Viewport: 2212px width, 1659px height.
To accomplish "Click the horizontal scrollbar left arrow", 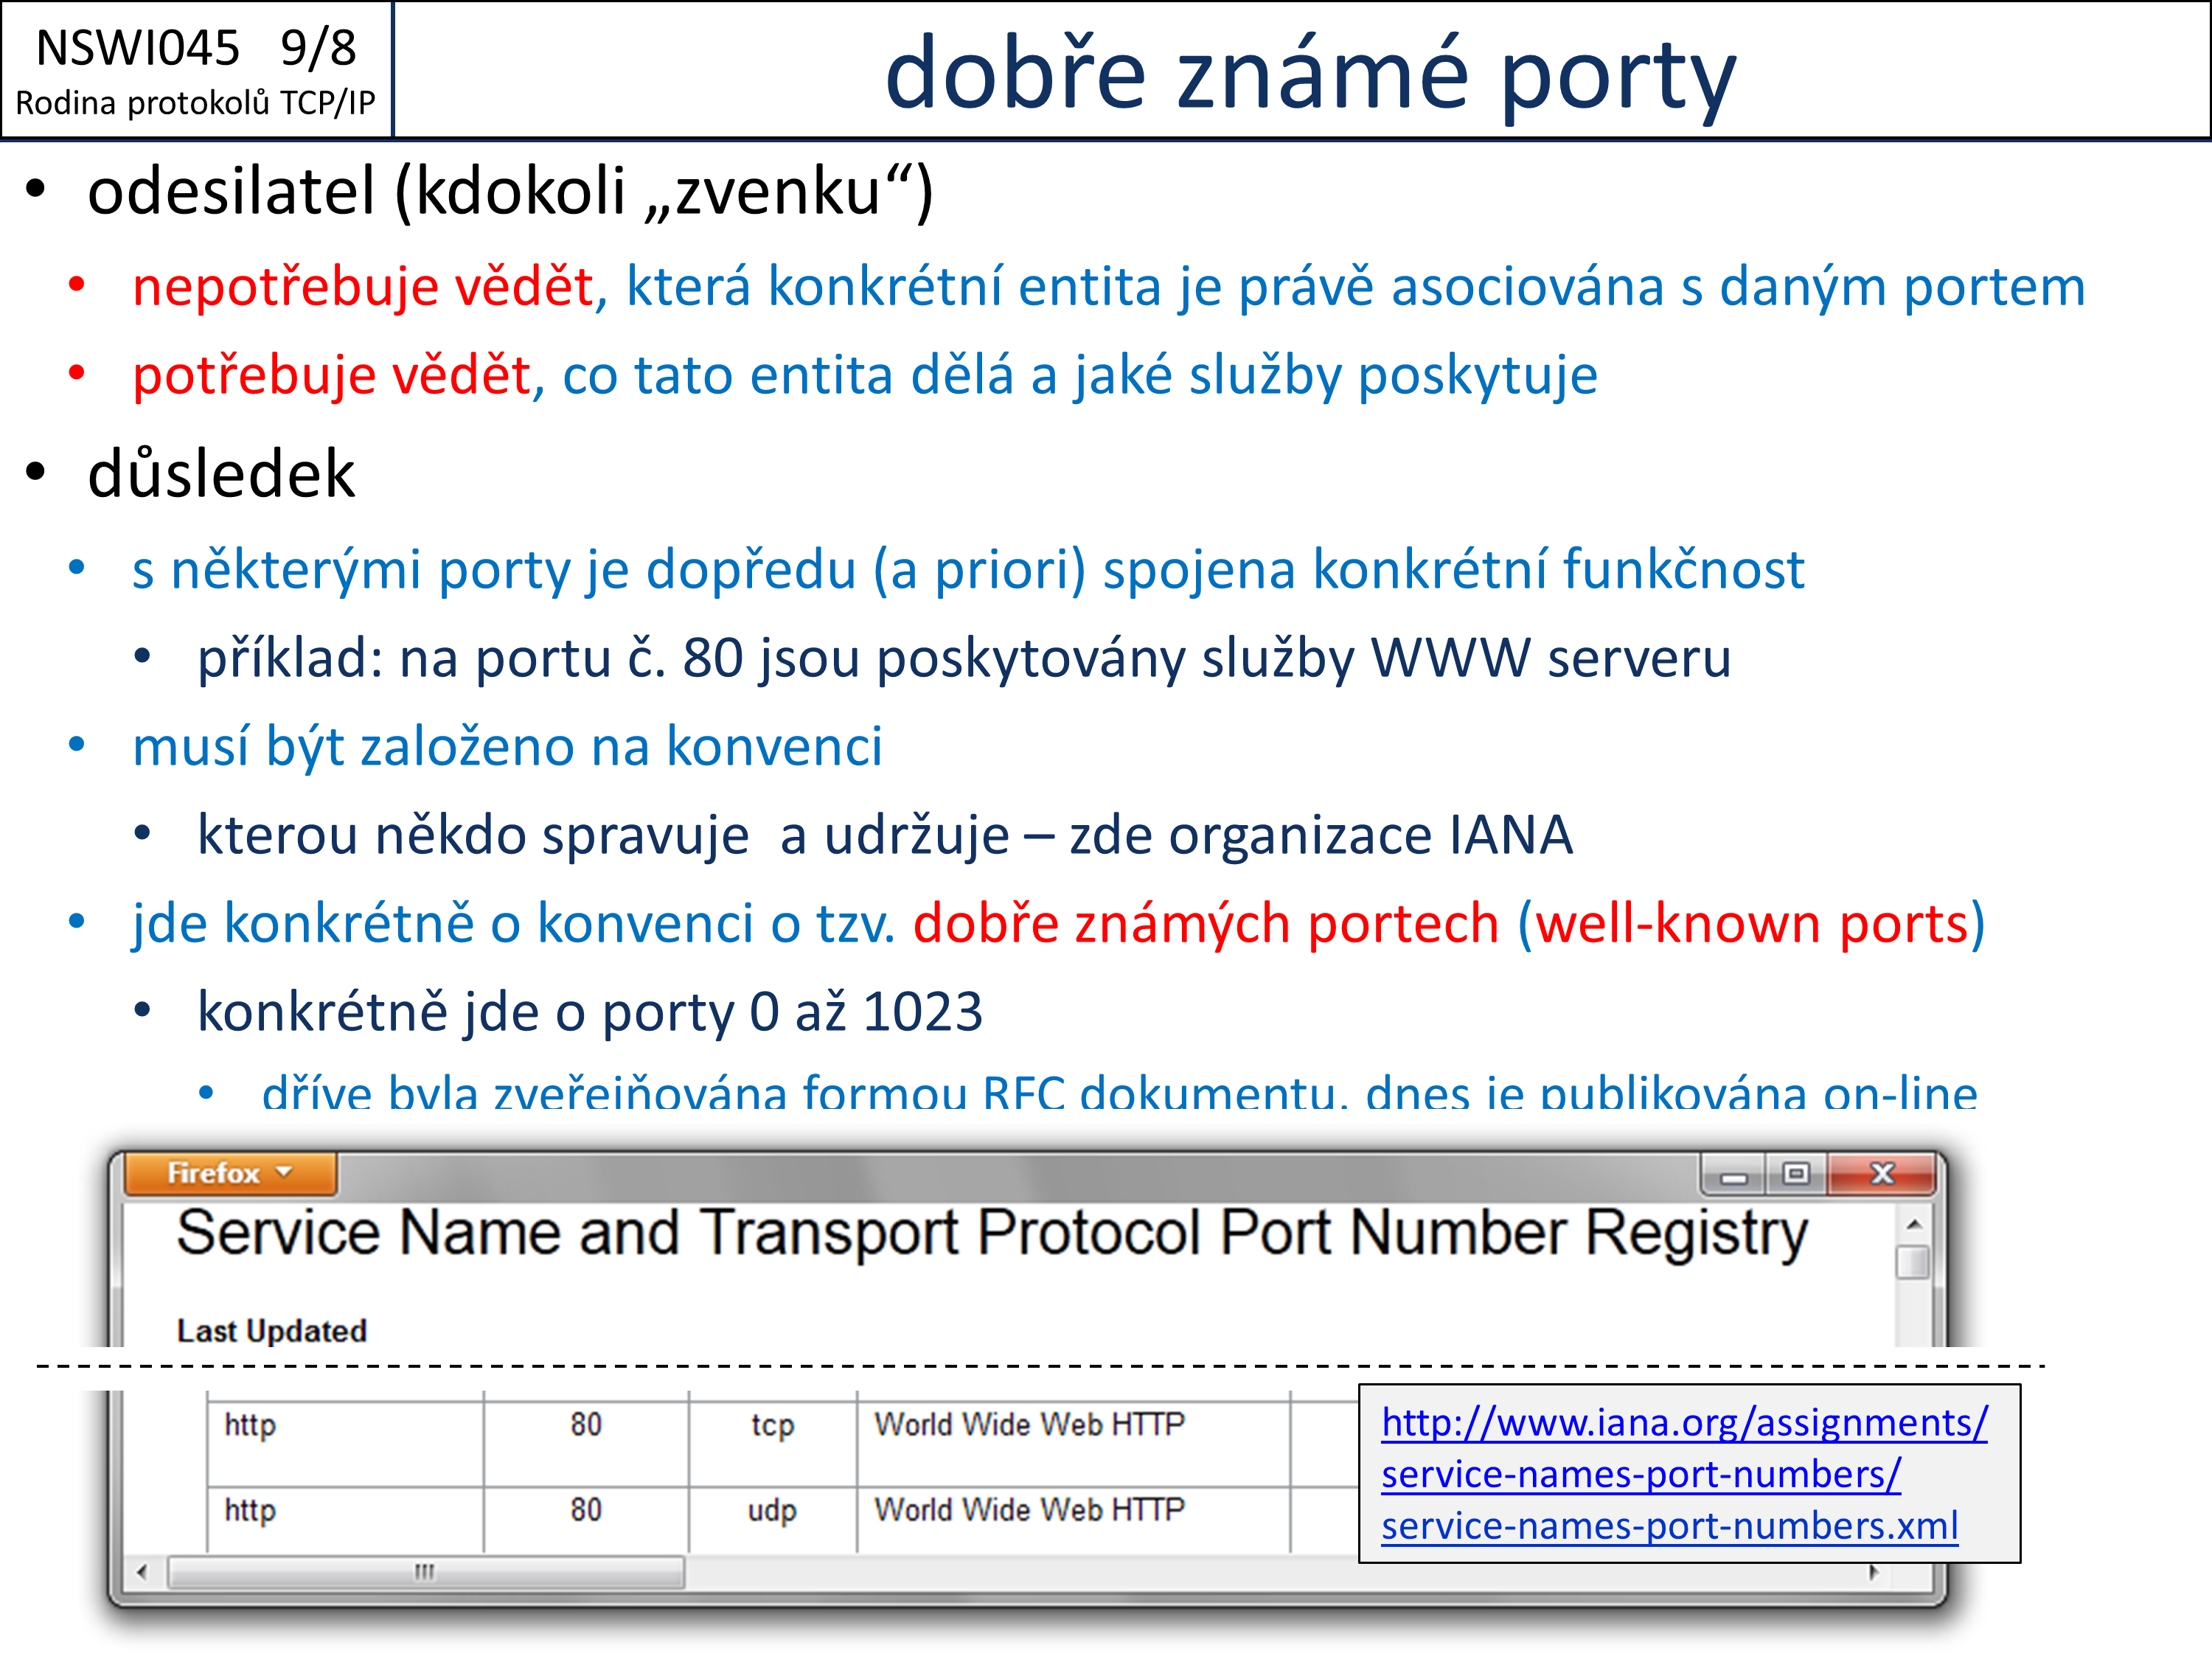I will [142, 1572].
